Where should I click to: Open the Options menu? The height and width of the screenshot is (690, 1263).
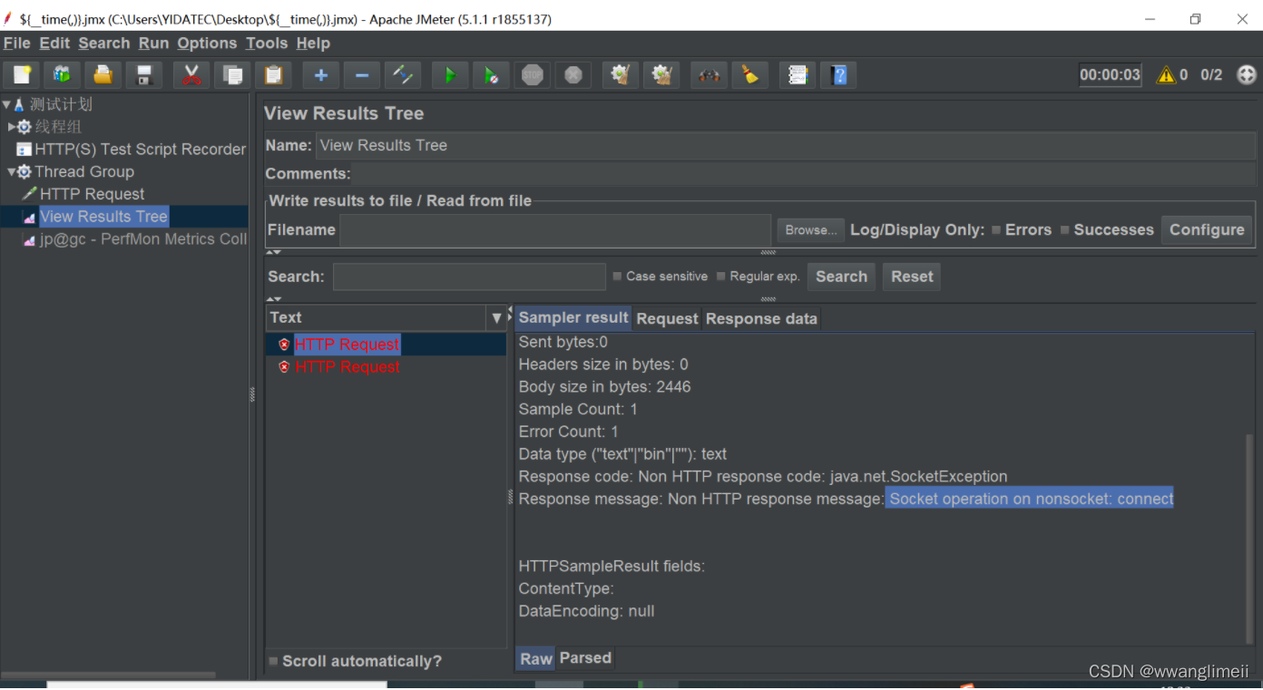(x=207, y=44)
